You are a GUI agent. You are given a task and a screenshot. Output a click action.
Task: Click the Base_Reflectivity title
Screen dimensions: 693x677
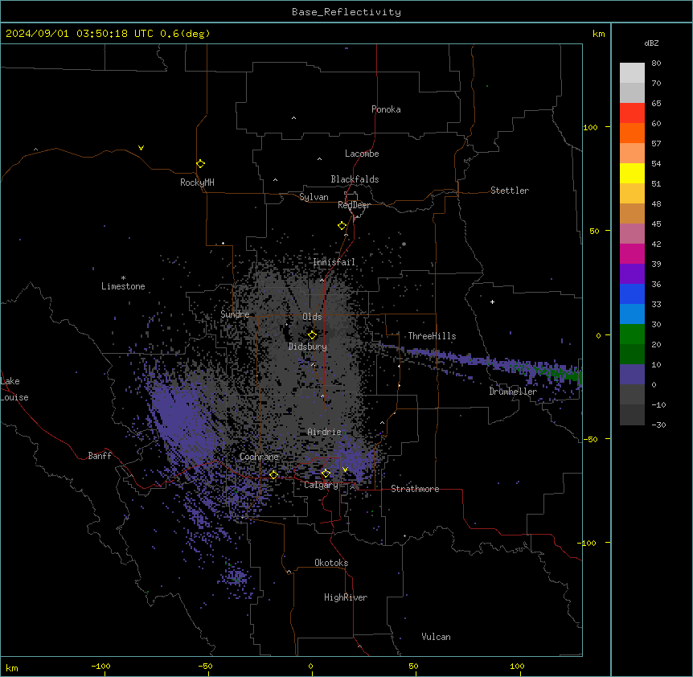pos(346,12)
